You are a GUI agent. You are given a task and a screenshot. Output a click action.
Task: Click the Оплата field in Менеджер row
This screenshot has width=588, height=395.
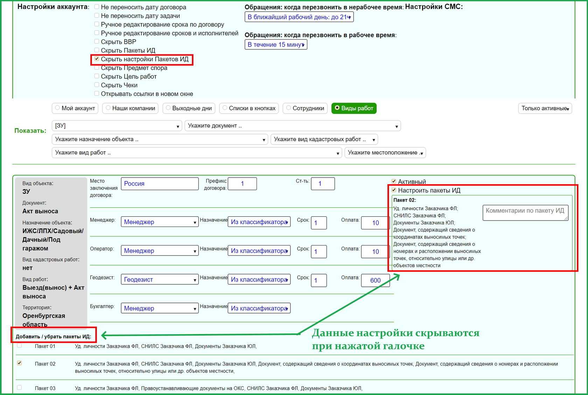coord(376,223)
